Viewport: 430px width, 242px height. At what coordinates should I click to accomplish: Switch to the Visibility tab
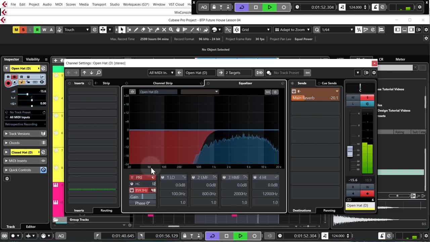[x=33, y=59]
